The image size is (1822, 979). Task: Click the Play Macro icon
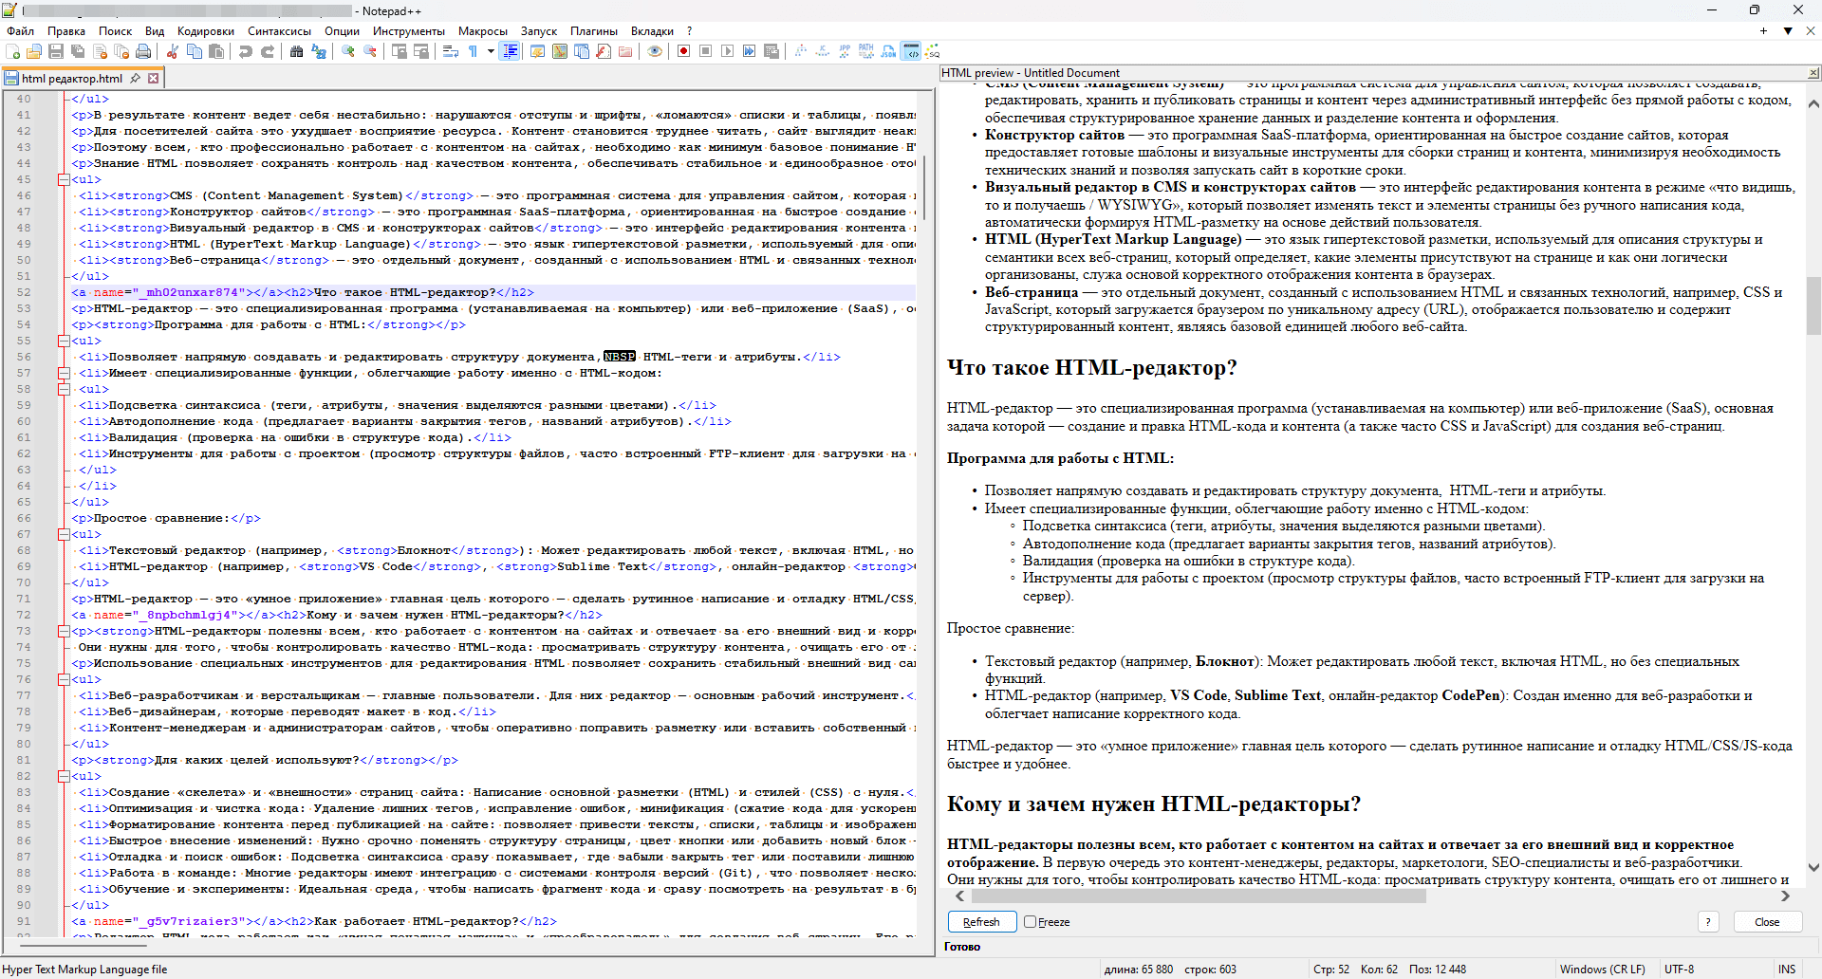pos(727,51)
